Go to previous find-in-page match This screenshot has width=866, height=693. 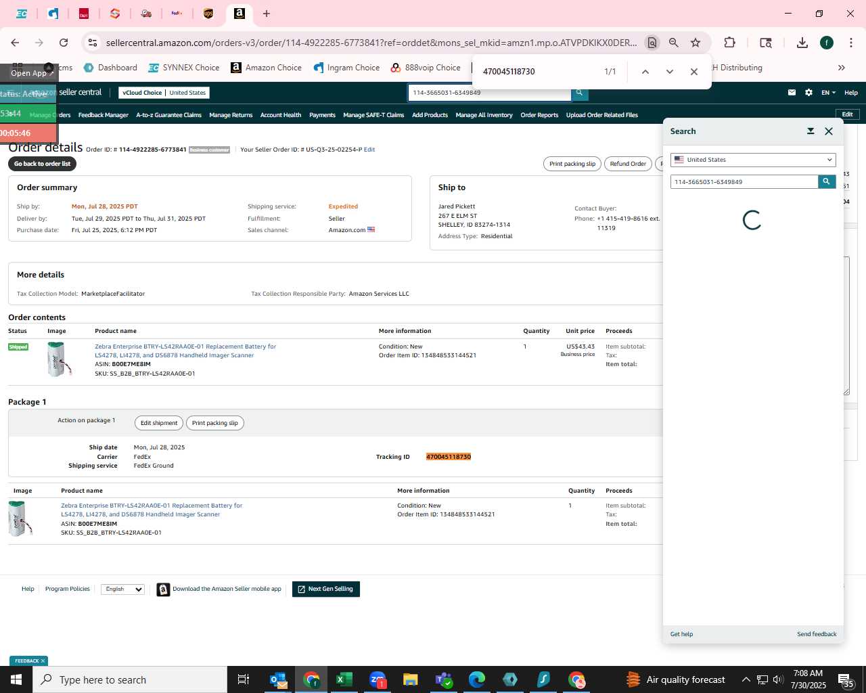pos(645,71)
